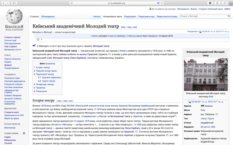This screenshot has height=145, width=233.
Task: Go back with Safari's back arrow
Action: click(x=3, y=3)
